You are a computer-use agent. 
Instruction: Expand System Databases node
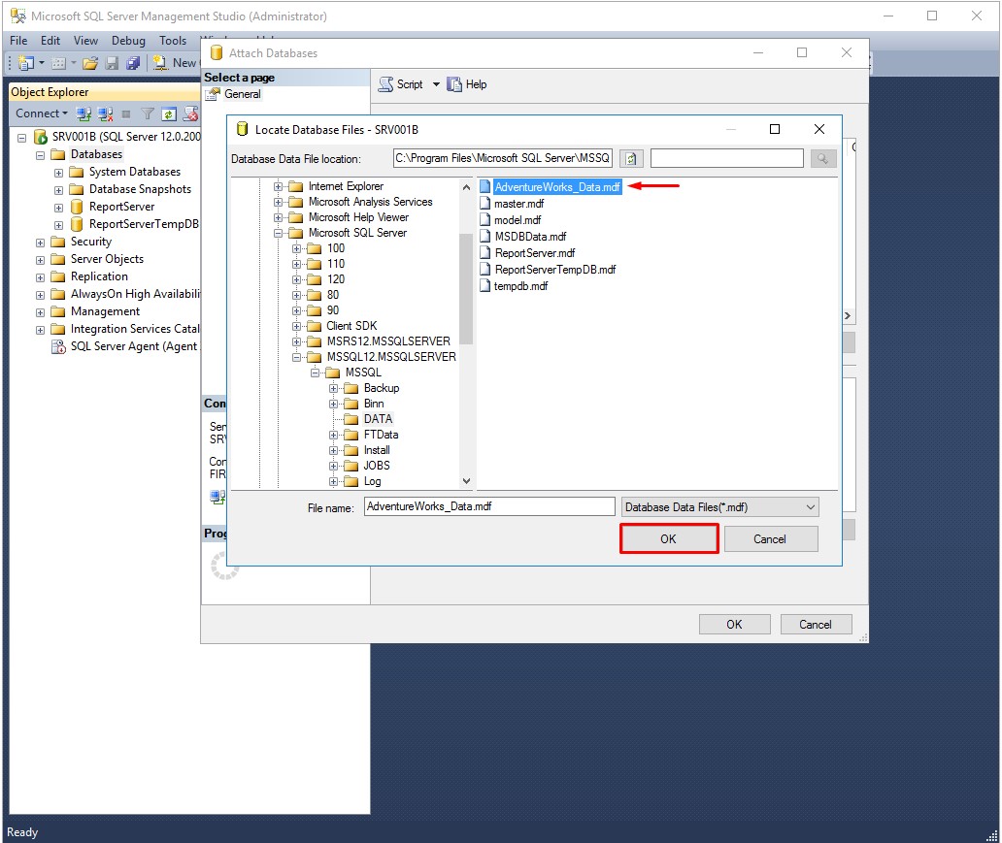point(59,173)
